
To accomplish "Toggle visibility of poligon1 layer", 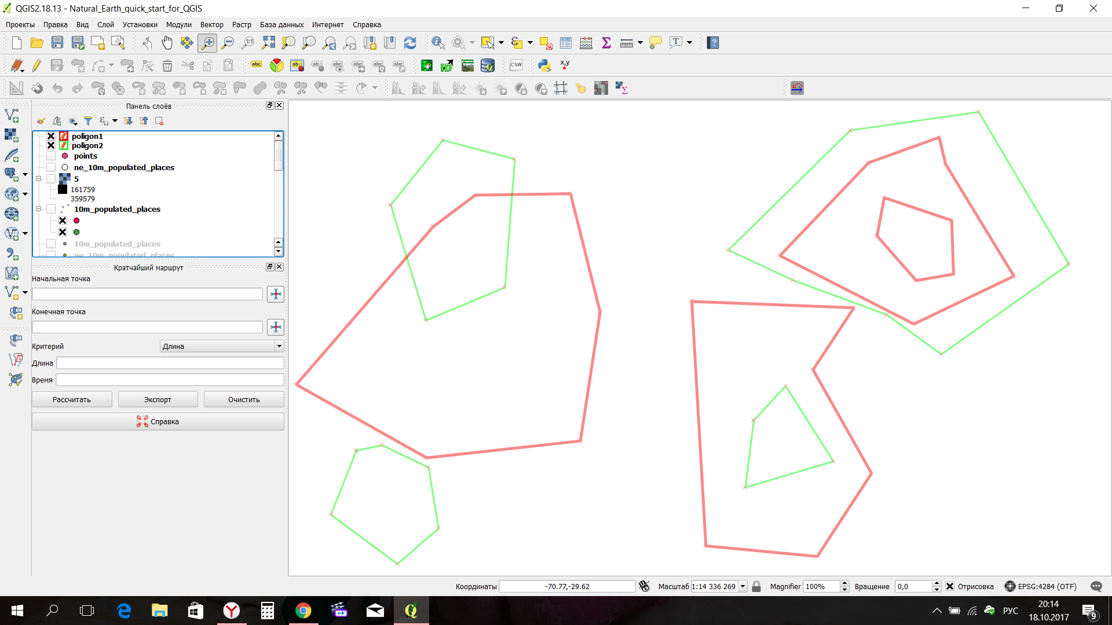I will point(51,136).
